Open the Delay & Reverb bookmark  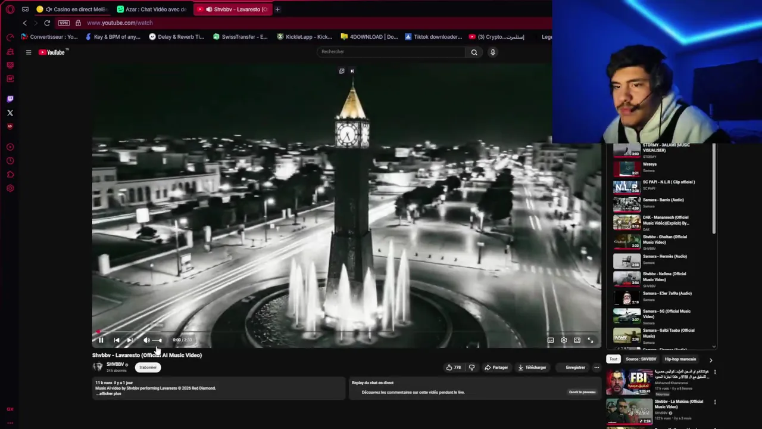coord(176,37)
